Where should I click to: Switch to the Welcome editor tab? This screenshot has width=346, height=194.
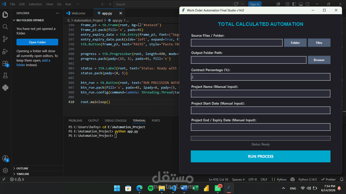78,13
